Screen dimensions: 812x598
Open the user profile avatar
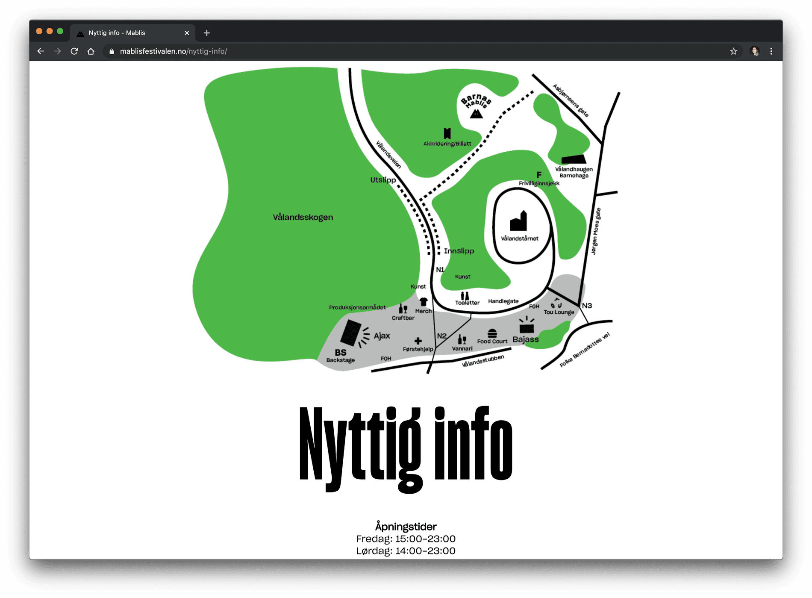(x=755, y=51)
